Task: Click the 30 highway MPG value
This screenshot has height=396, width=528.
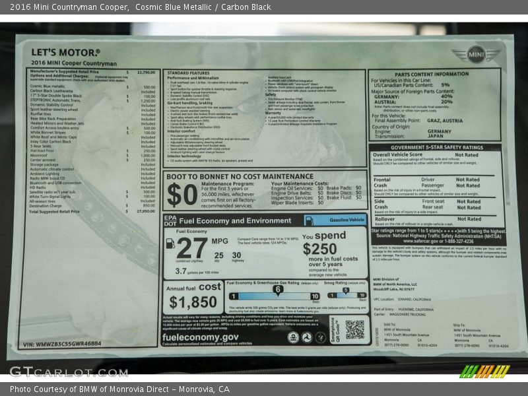Action: 236,255
